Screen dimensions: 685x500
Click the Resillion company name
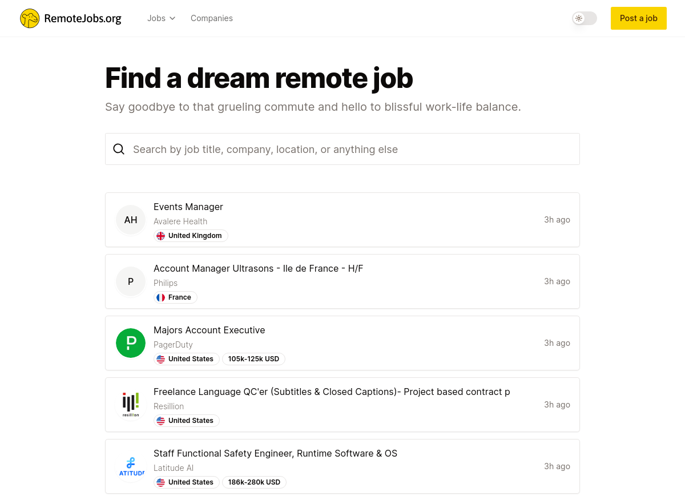[168, 406]
